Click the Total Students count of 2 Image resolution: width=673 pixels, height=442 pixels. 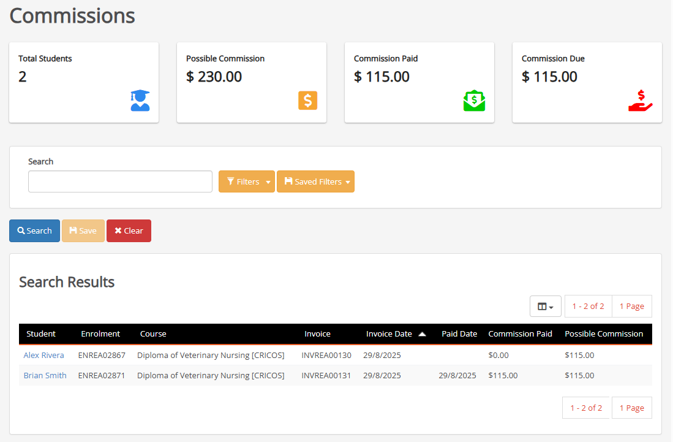click(x=22, y=77)
